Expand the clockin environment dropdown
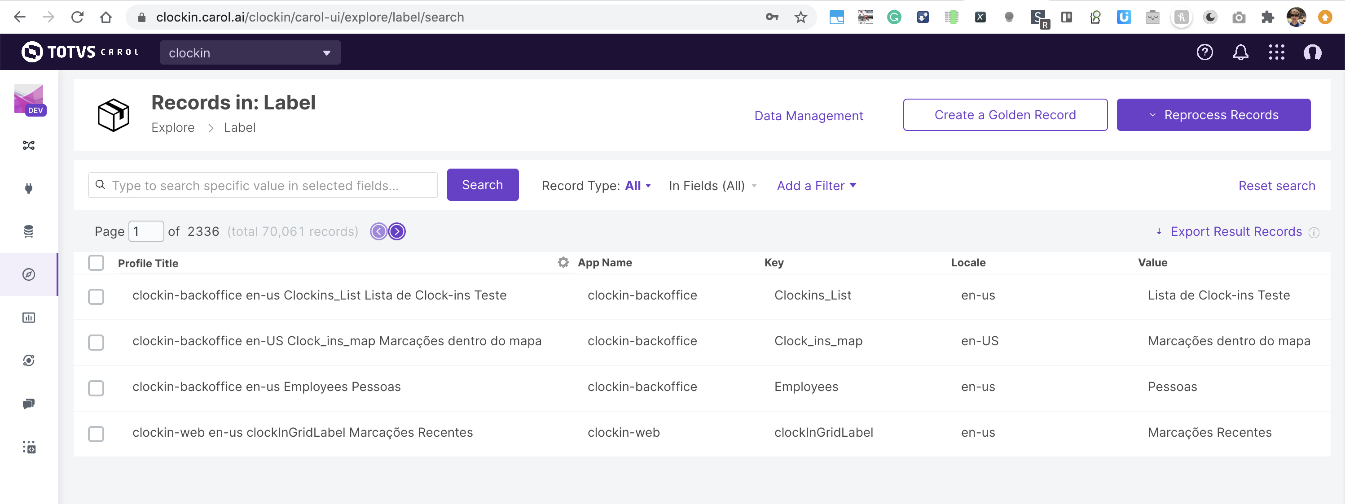 [x=250, y=53]
